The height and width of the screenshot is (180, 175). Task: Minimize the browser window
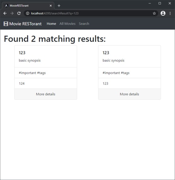[x=150, y=3]
